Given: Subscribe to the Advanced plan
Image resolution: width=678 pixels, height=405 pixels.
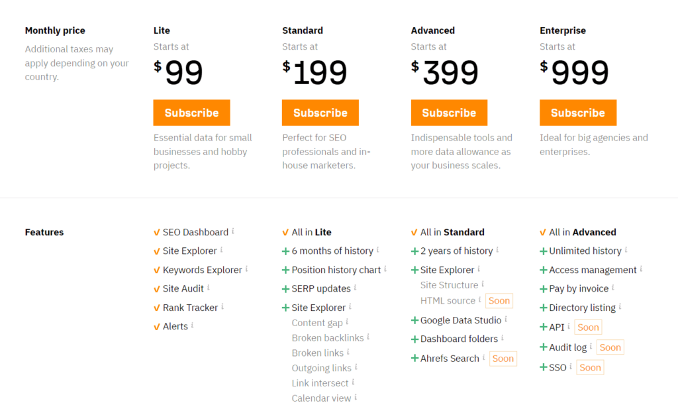Looking at the screenshot, I should [x=449, y=113].
